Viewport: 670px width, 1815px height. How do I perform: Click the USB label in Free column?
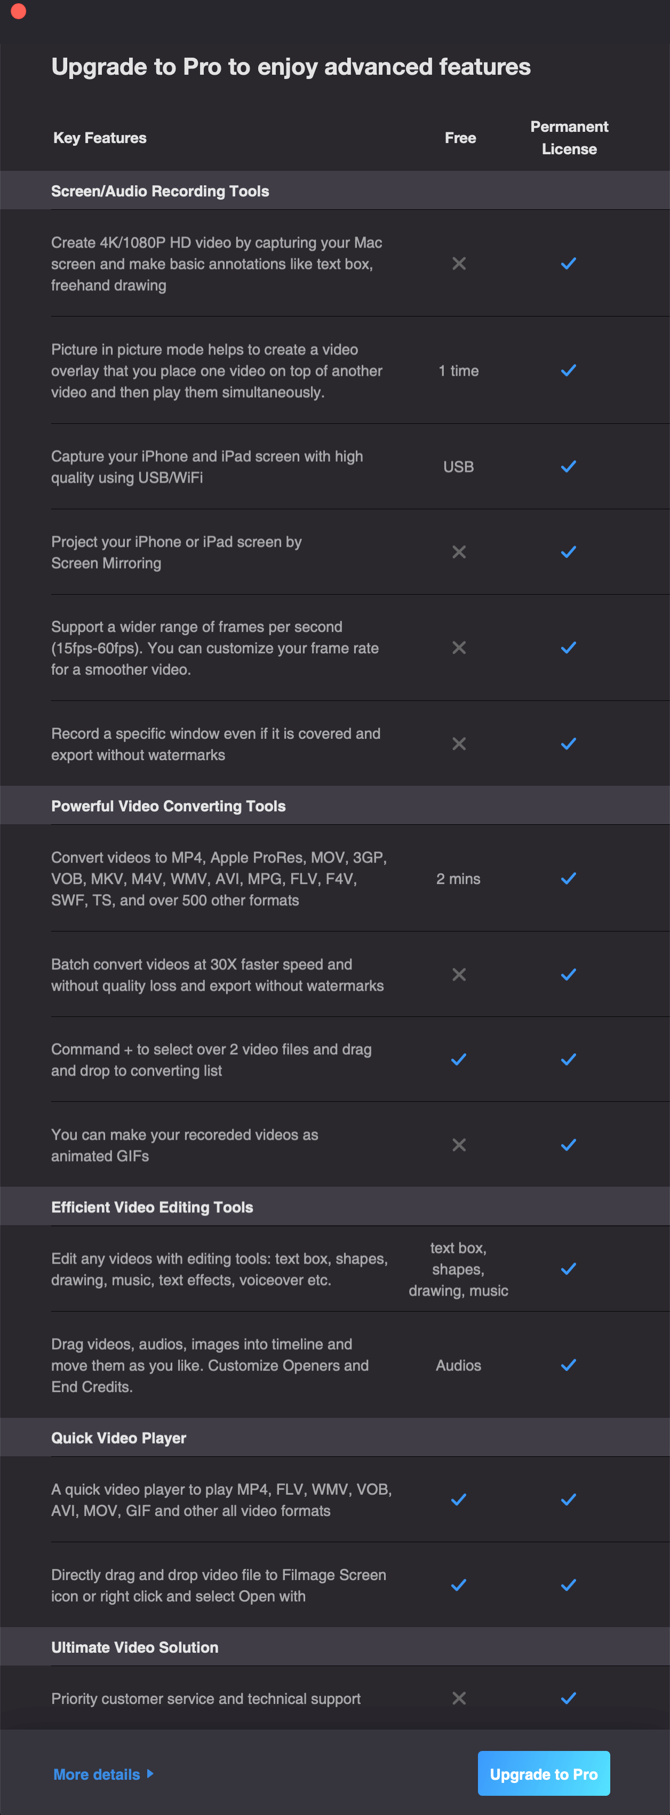click(458, 467)
